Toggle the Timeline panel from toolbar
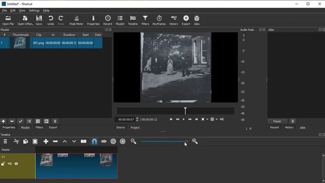The image size is (325, 183). (x=133, y=20)
